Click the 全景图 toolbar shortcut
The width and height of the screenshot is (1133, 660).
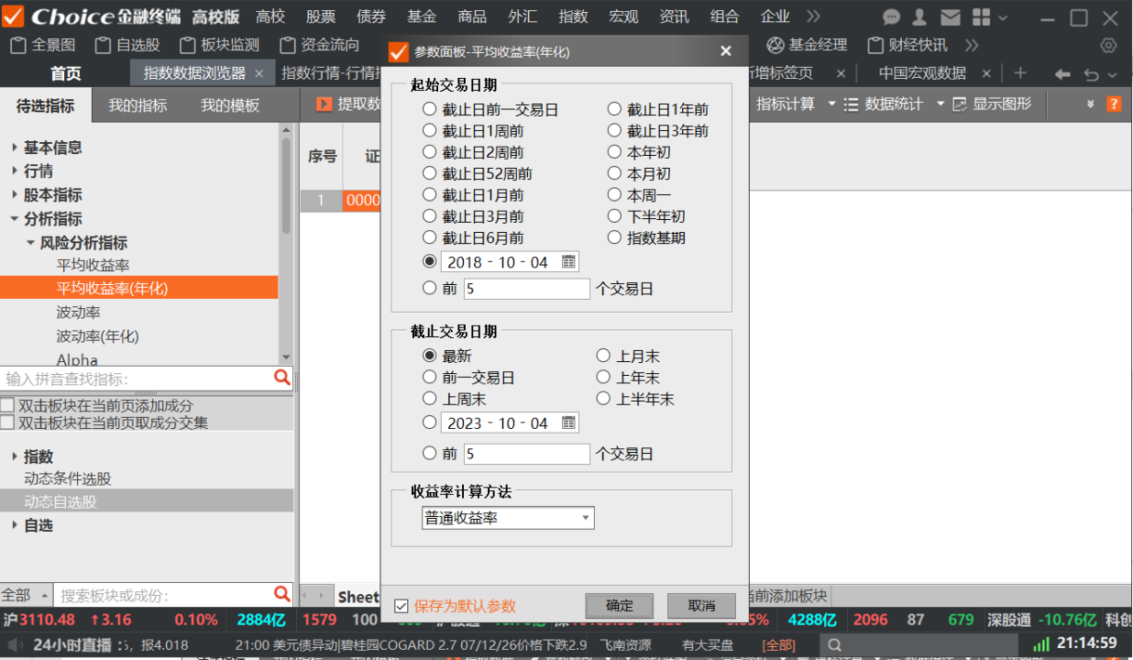click(x=43, y=45)
